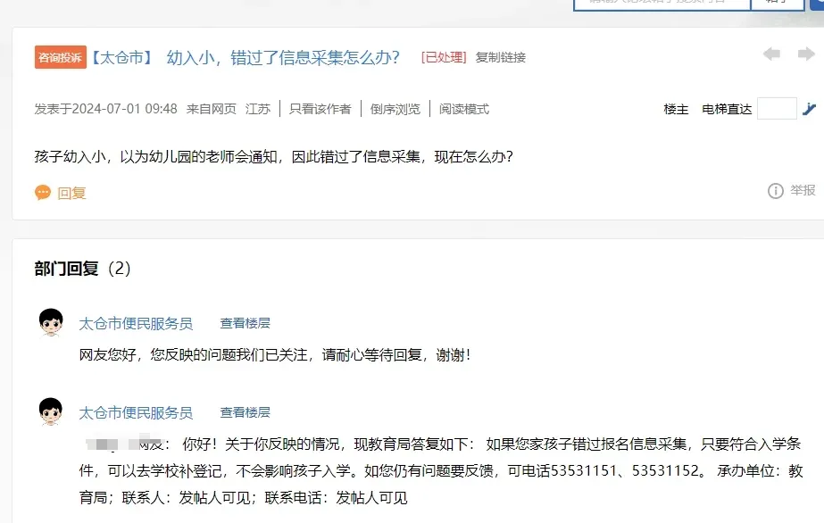This screenshot has width=824, height=523.
Task: Switch to 倒序浏览 reverse order
Action: 395,109
